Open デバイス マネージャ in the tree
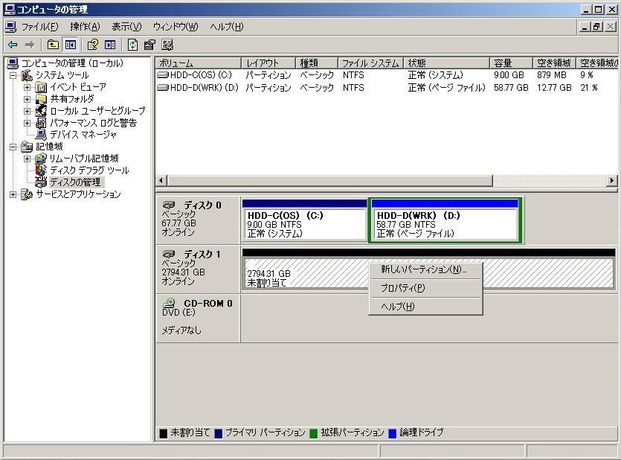The image size is (621, 460). (83, 134)
